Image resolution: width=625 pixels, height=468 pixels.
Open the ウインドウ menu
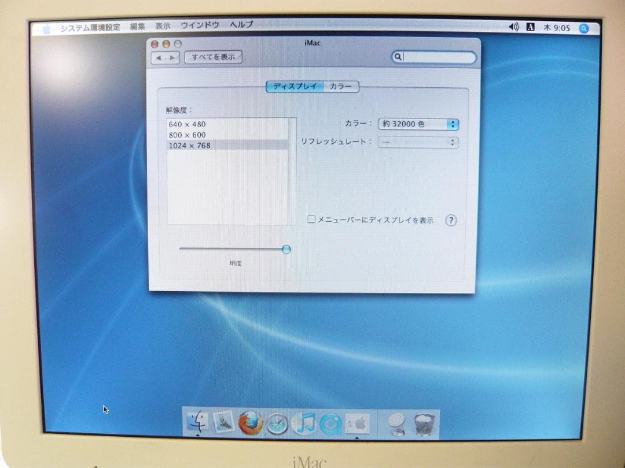pyautogui.click(x=199, y=25)
